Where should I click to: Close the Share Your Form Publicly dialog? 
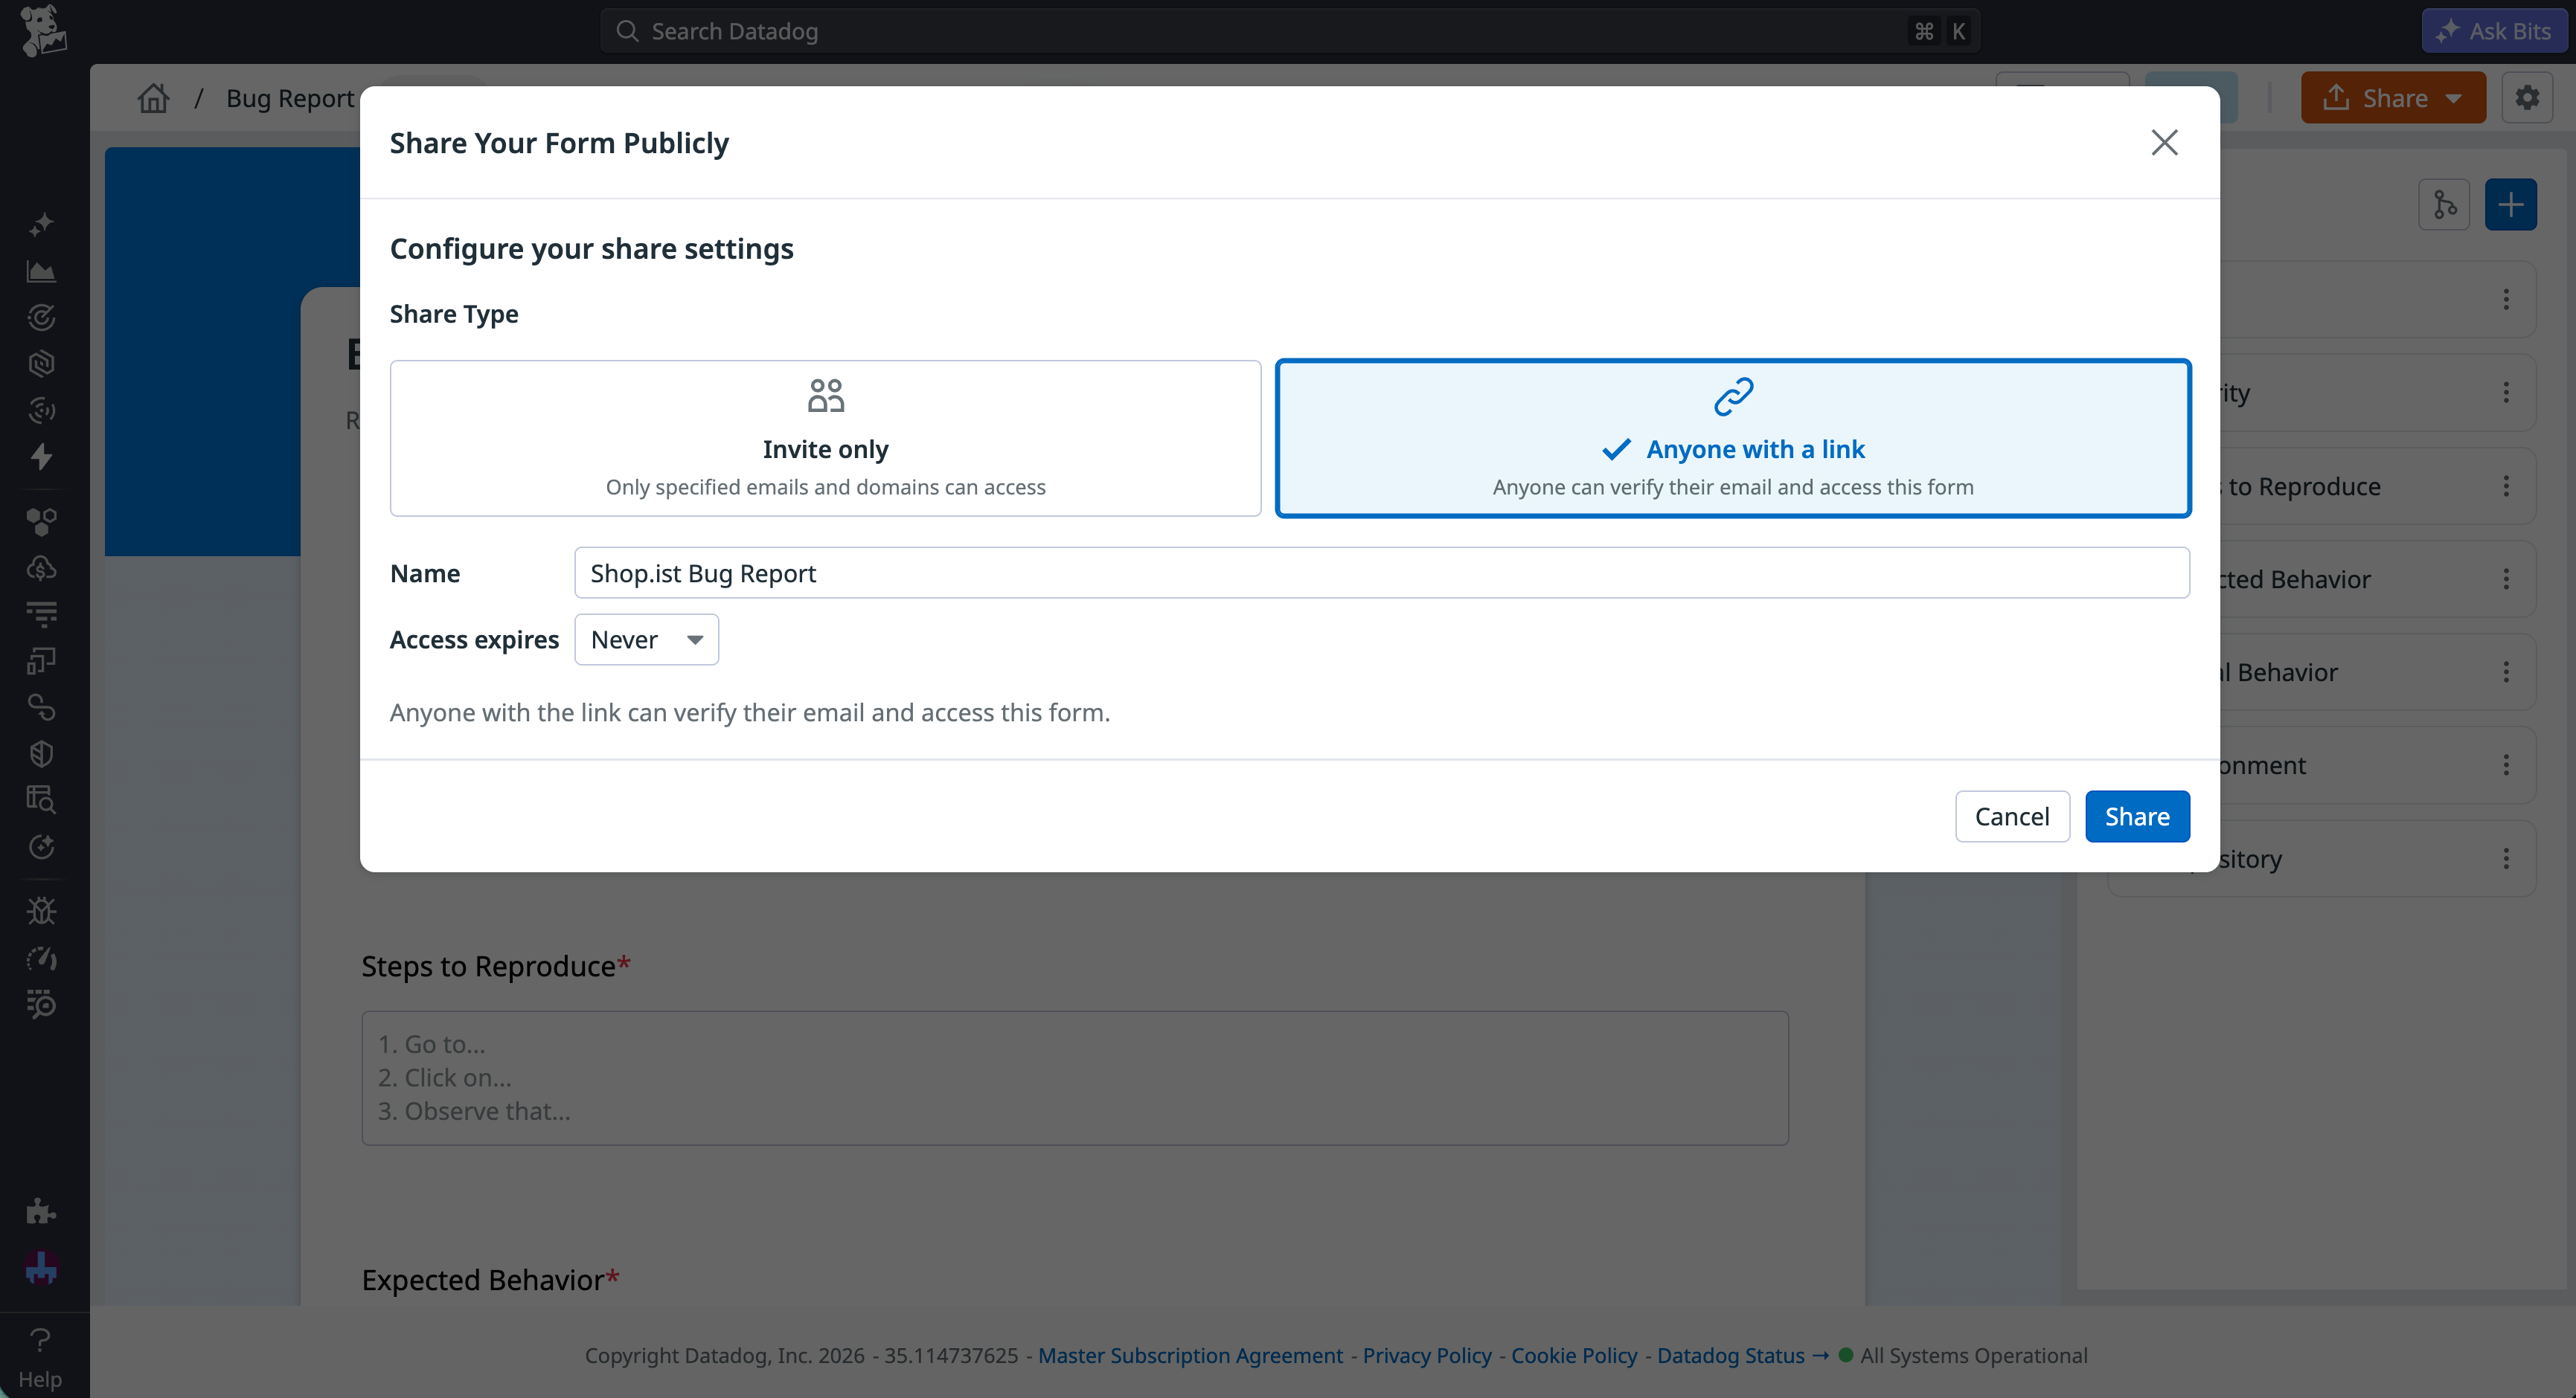[2164, 142]
